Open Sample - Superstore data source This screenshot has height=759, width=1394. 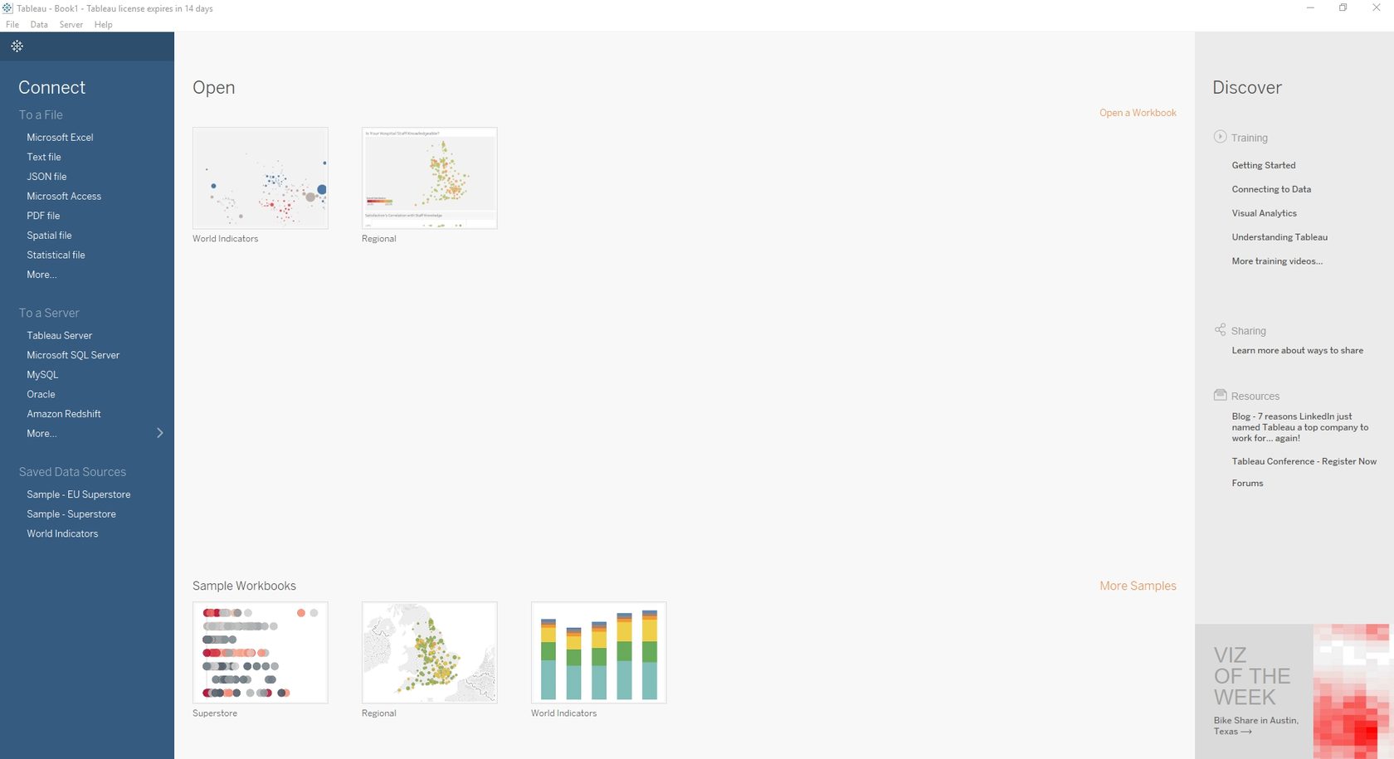point(71,514)
